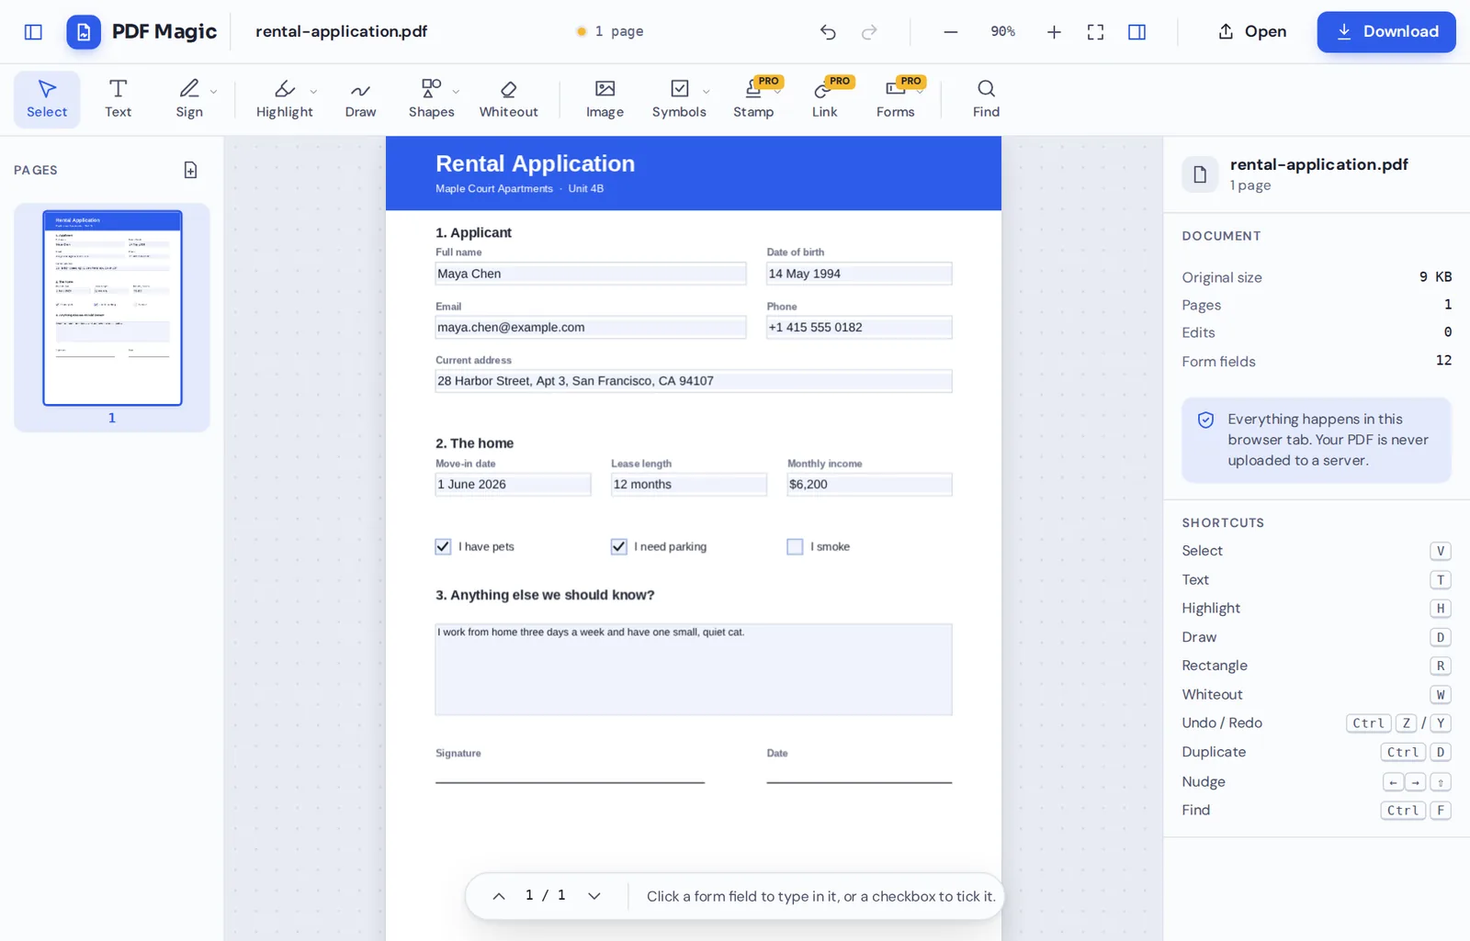This screenshot has width=1470, height=941.
Task: Expand the Sign tool options arrow
Action: tap(214, 91)
